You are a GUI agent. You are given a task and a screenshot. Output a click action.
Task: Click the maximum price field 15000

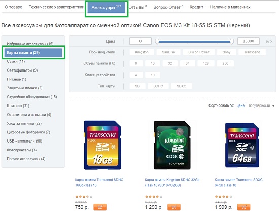[x=249, y=41]
